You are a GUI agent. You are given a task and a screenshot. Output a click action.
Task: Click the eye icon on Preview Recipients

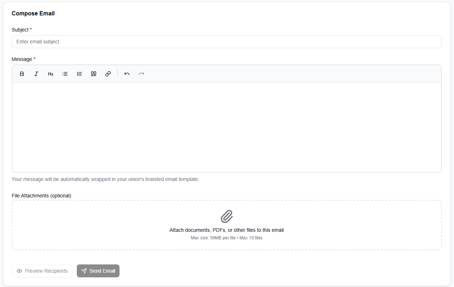click(20, 271)
